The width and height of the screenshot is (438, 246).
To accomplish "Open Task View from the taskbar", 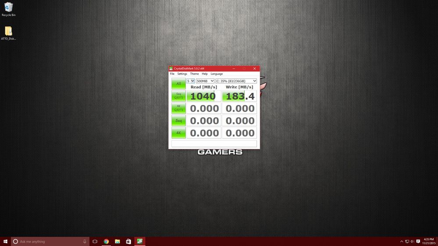I will [95, 242].
